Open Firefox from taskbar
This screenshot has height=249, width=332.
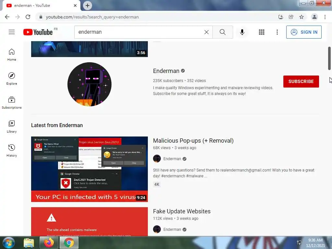tap(49, 243)
